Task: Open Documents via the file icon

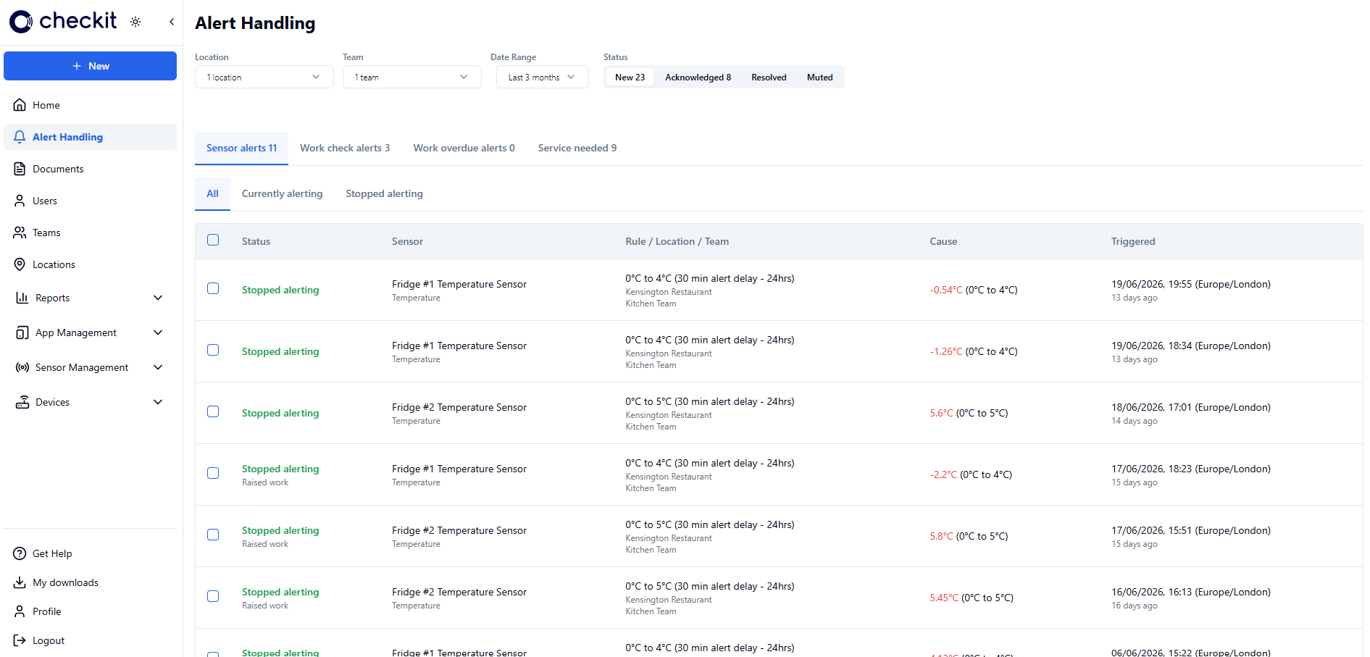Action: [x=20, y=169]
